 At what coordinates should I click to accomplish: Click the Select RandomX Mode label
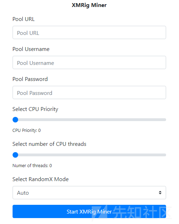click(x=40, y=179)
